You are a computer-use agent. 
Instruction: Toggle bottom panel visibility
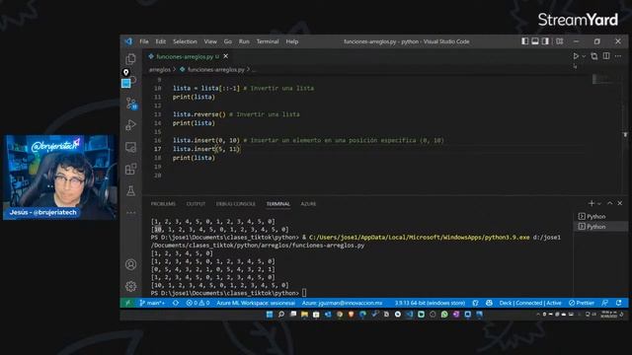coord(535,41)
